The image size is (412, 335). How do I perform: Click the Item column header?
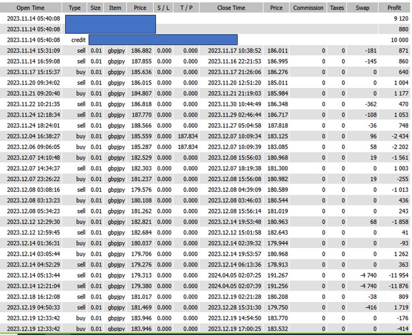point(115,8)
